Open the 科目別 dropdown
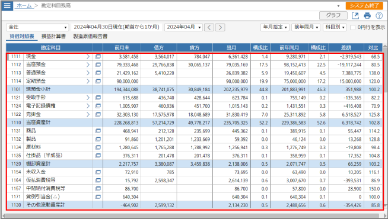 point(335,27)
